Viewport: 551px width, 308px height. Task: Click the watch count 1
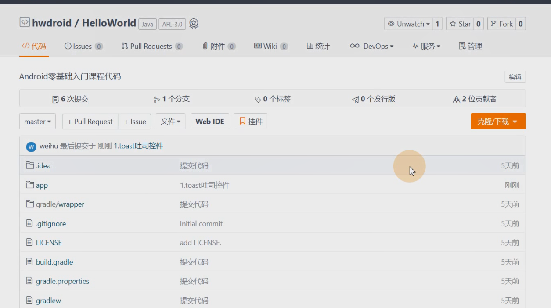click(437, 24)
